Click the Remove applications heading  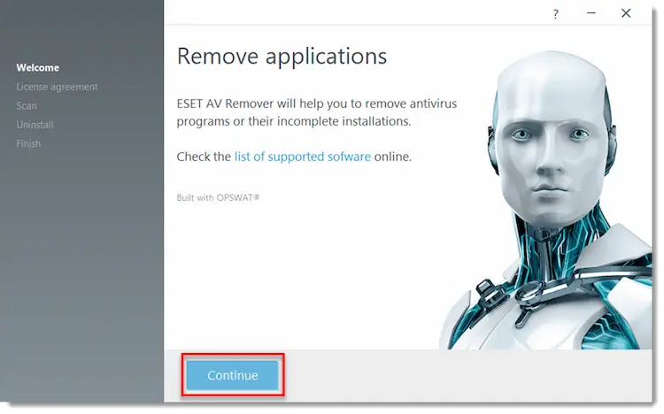point(282,57)
